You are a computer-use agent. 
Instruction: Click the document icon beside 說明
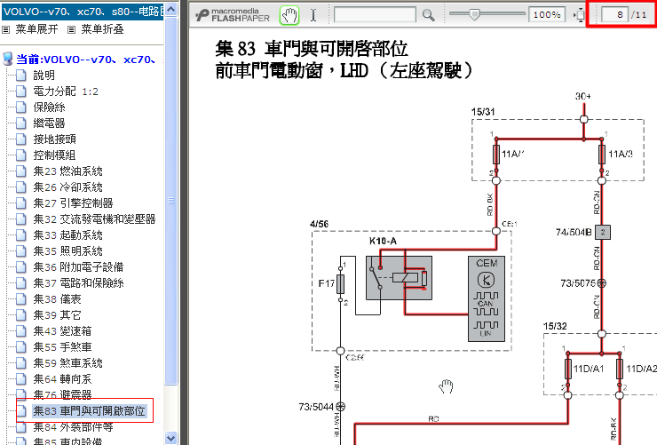[21, 75]
